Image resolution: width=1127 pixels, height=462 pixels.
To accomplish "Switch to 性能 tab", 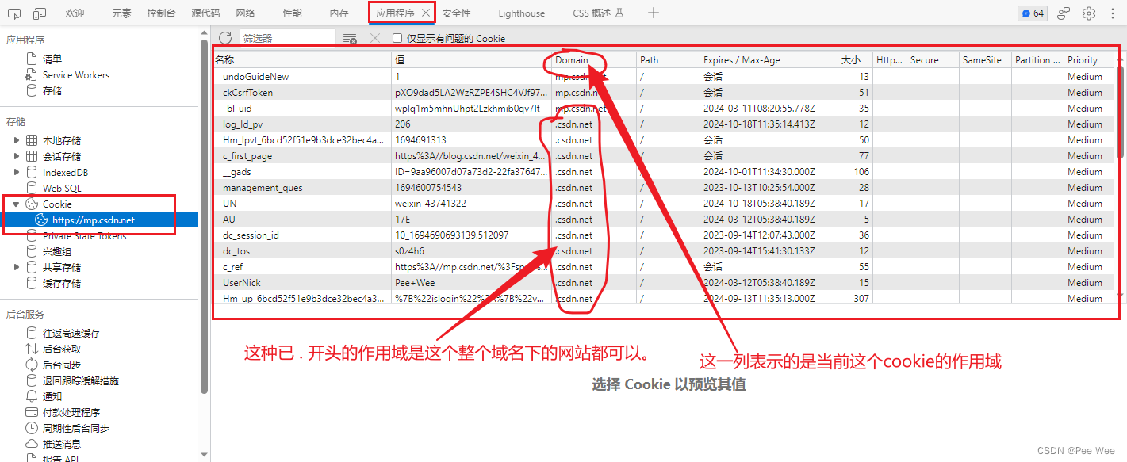I will point(292,13).
